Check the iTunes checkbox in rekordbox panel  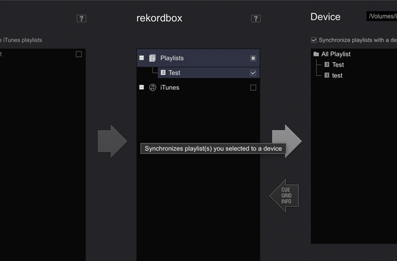253,88
